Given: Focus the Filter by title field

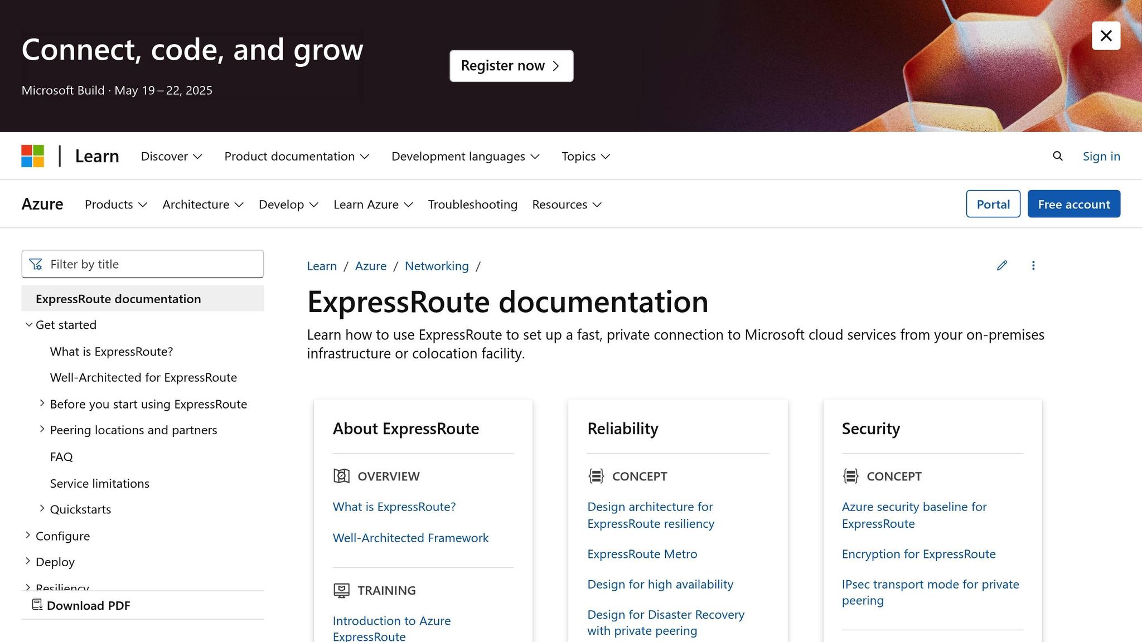Looking at the screenshot, I should pos(143,264).
